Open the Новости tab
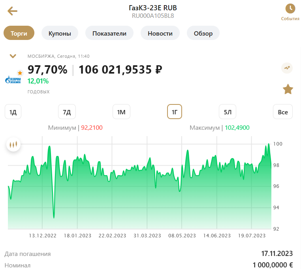The width and height of the screenshot is (301, 269). click(x=160, y=33)
